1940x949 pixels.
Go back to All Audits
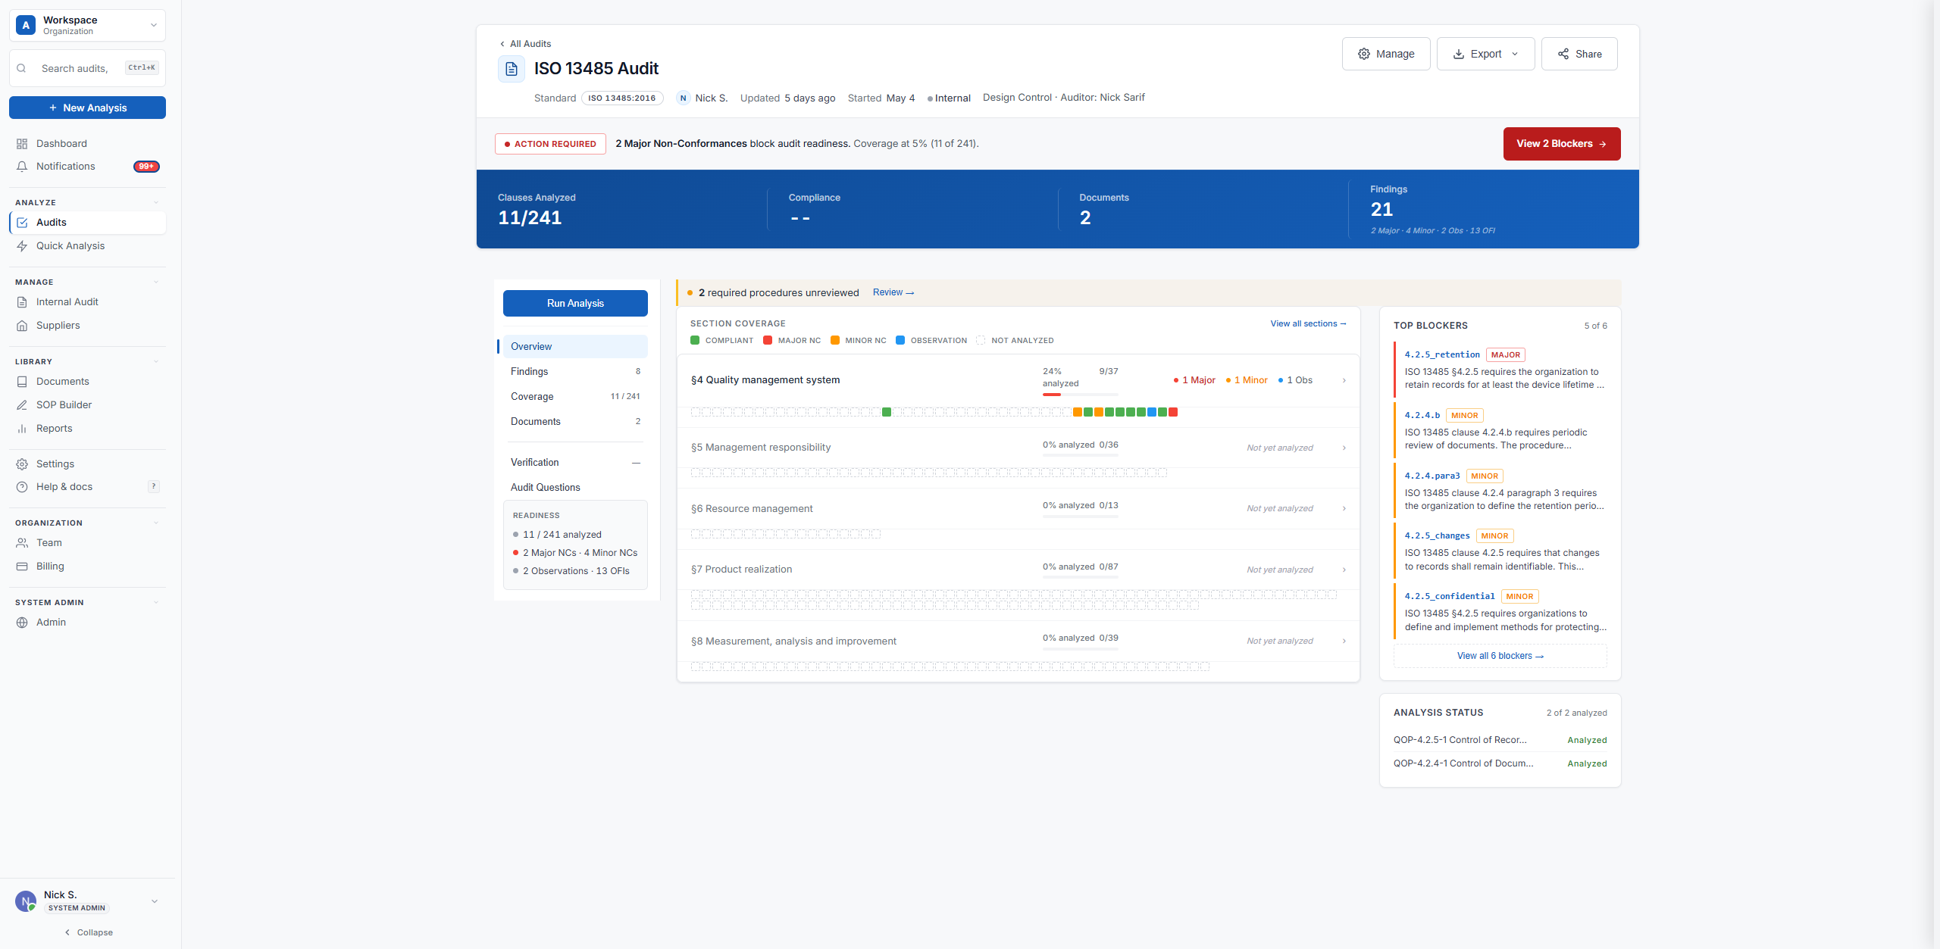coord(525,44)
